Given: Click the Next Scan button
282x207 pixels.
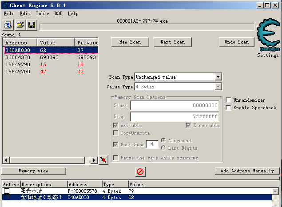Looking at the screenshot, I should pos(173,42).
